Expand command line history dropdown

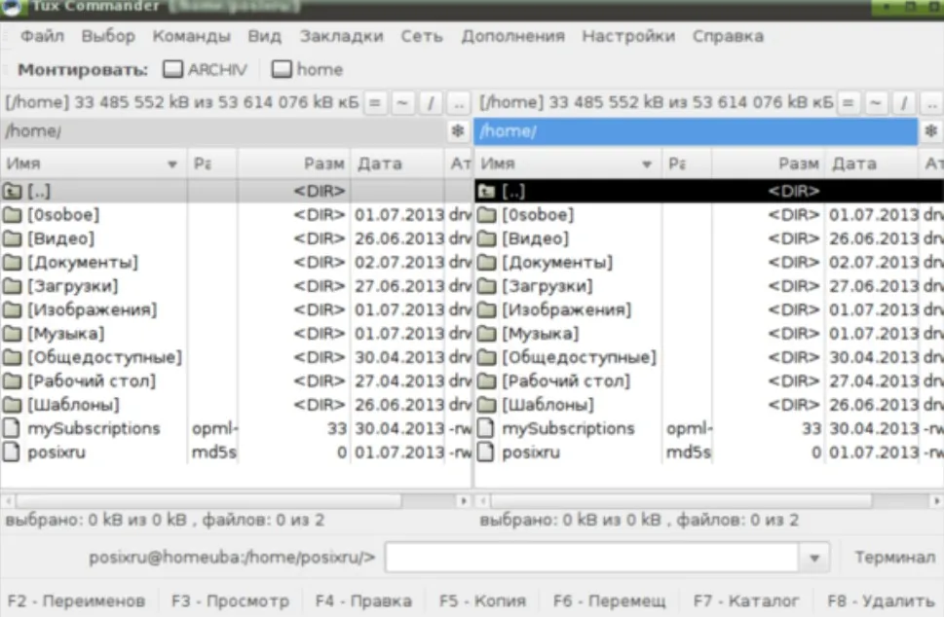point(814,558)
